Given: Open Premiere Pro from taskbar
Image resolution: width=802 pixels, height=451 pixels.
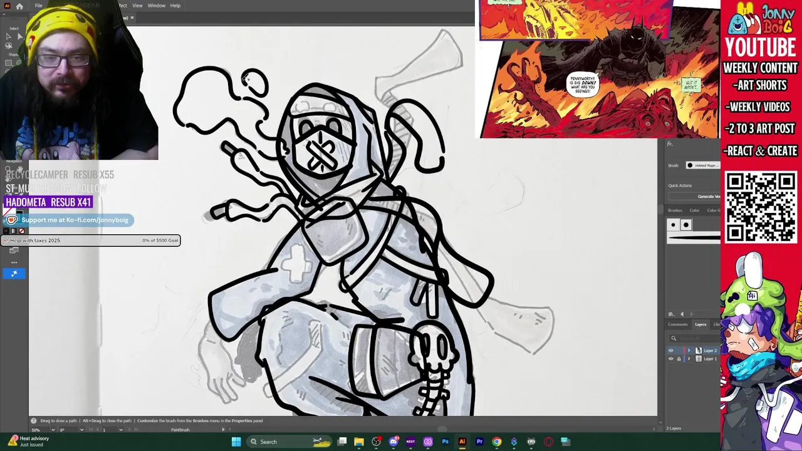Looking at the screenshot, I should point(479,442).
